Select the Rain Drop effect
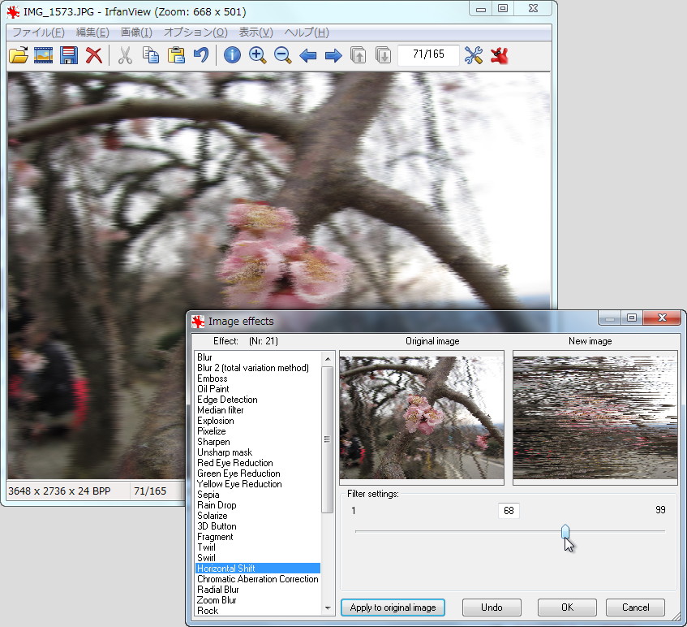The image size is (687, 627). [217, 505]
